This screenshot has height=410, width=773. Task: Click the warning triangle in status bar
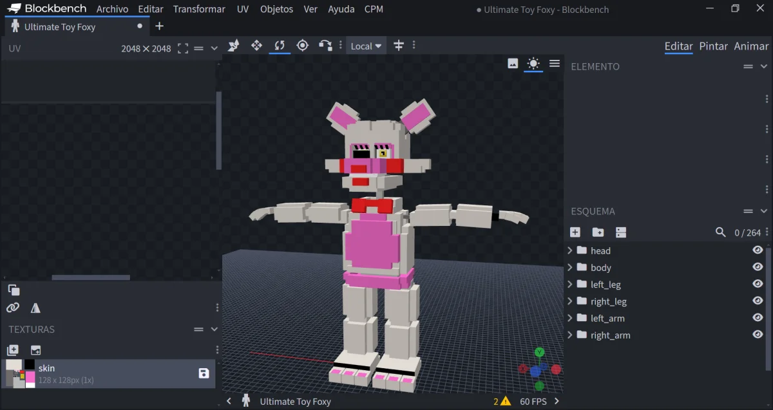[x=506, y=401]
